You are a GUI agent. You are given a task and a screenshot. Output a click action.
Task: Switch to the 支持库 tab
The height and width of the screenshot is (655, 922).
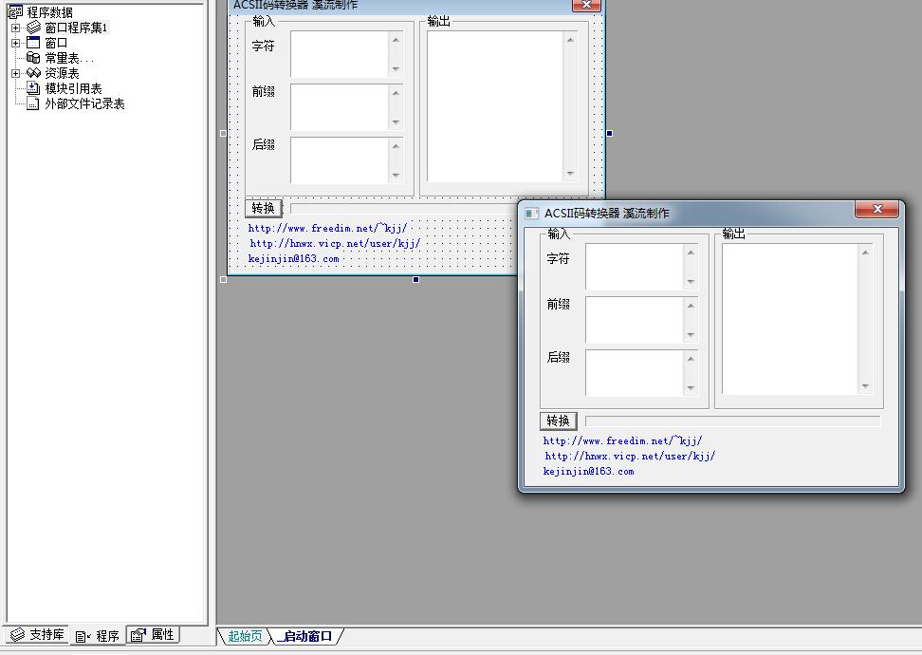36,634
